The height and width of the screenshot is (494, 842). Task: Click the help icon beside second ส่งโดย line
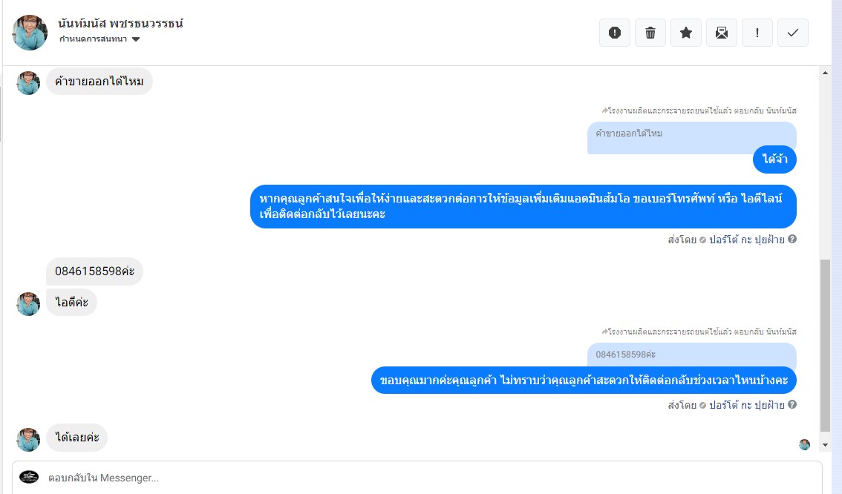coord(792,404)
